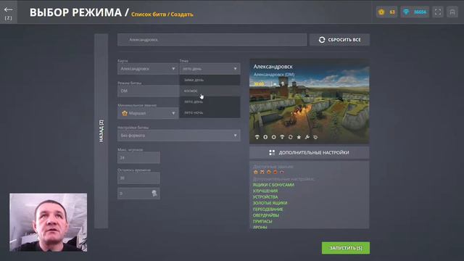Select the wrench icon on map preview
Screen dimensions: 464x261
pos(307,137)
